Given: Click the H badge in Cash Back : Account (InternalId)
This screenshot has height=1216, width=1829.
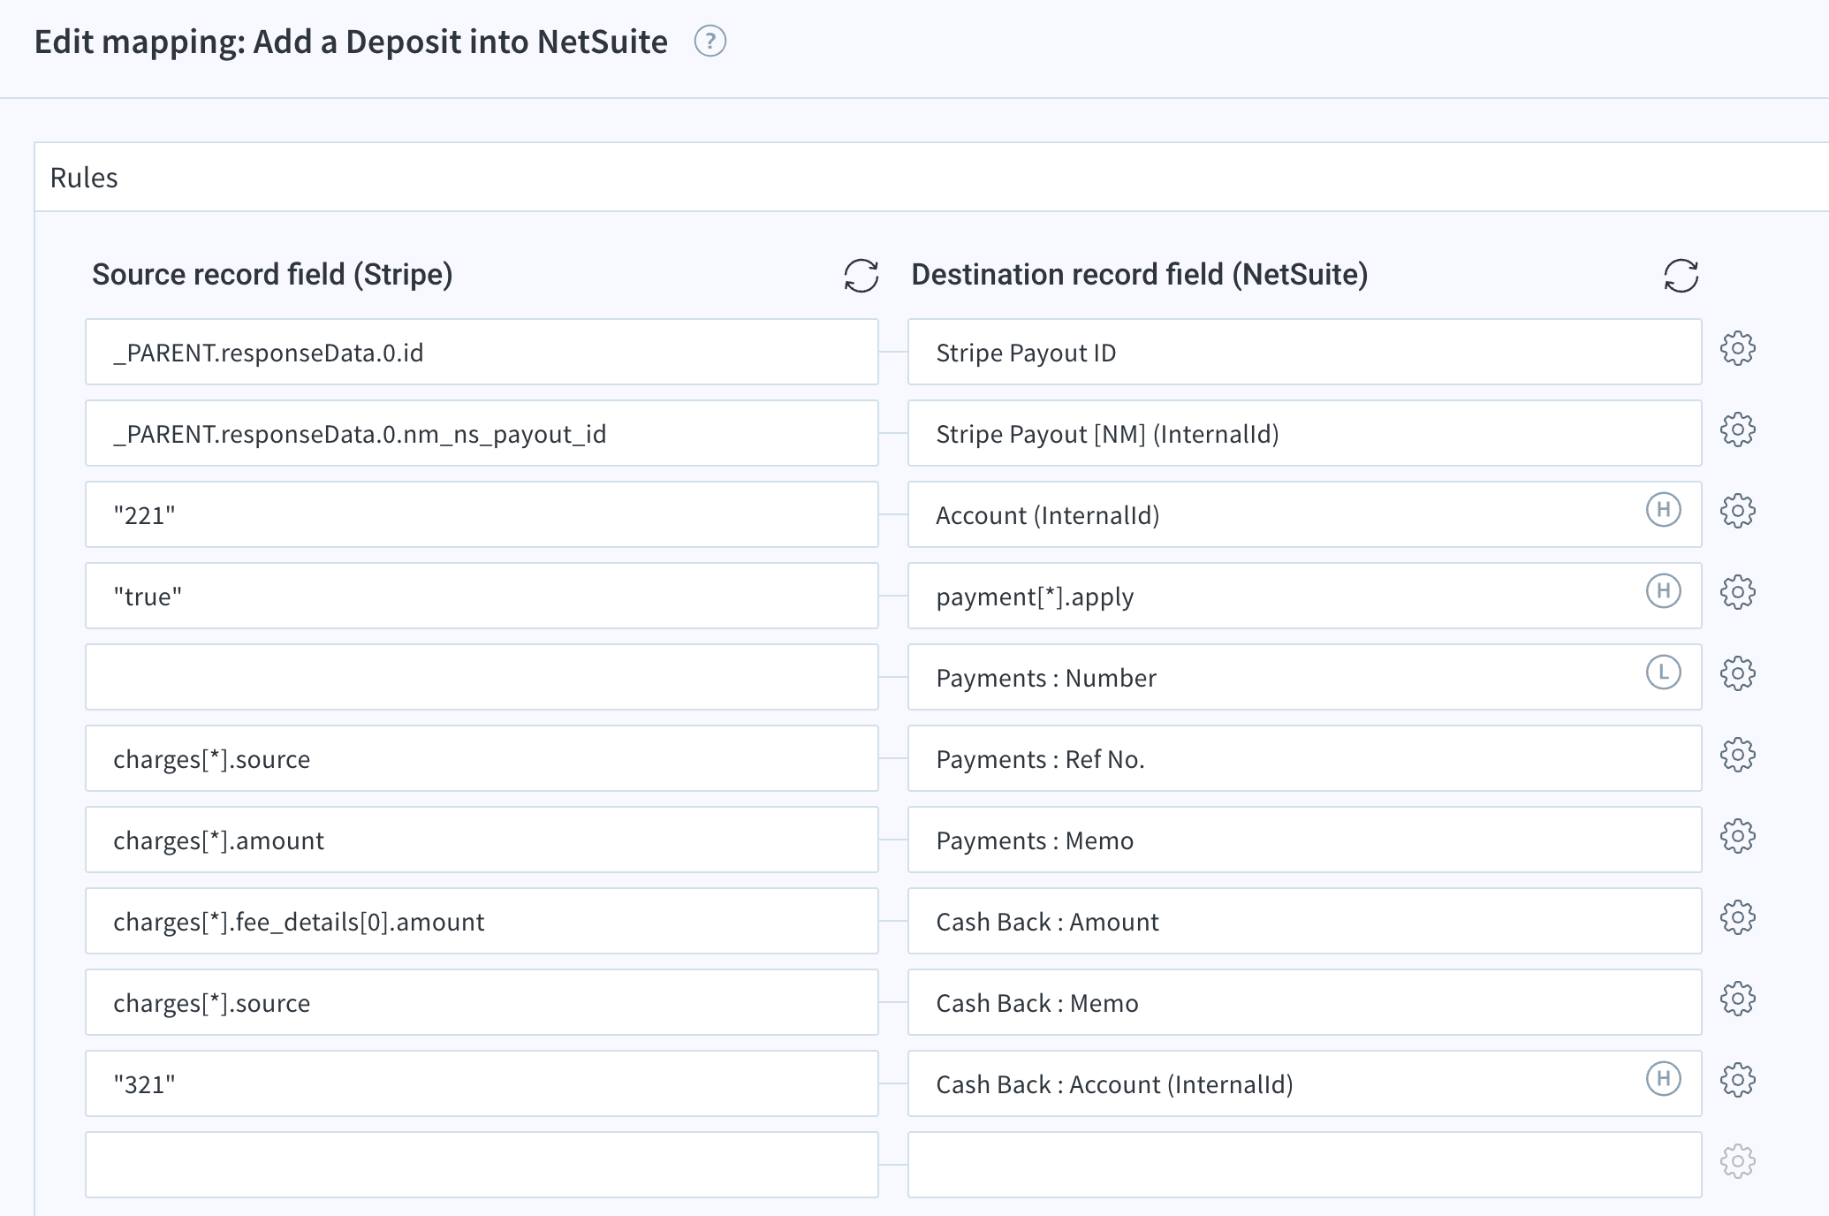Looking at the screenshot, I should pyautogui.click(x=1663, y=1079).
